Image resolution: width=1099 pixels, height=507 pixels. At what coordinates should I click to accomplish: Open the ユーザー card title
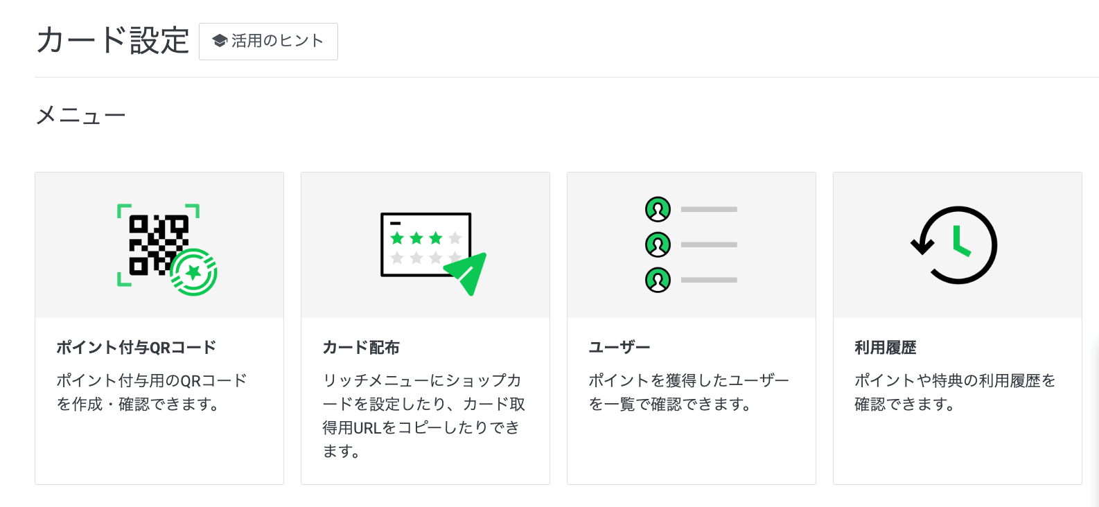[619, 347]
